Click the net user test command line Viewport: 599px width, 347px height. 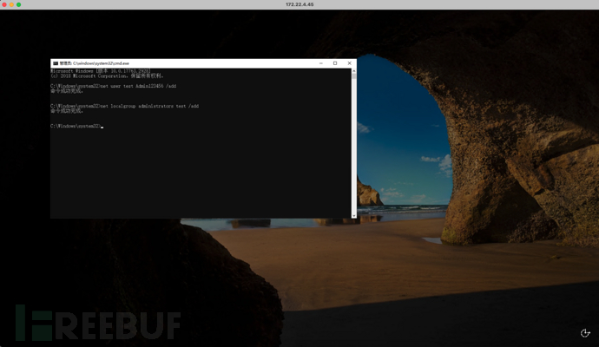pyautogui.click(x=113, y=86)
